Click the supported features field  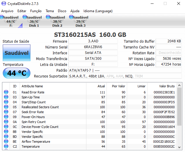[125, 76]
